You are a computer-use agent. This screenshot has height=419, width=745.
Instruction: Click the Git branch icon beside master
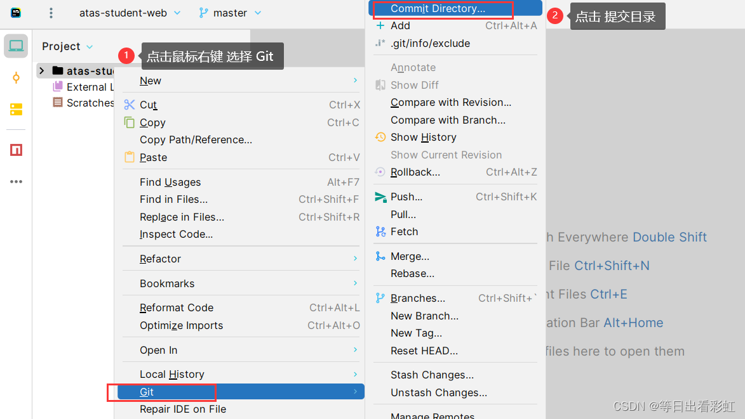204,13
